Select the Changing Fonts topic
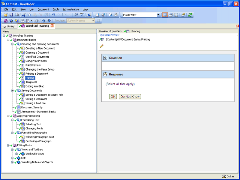Image resolution: width=240 pixels, height=180 pixels. click(34, 128)
